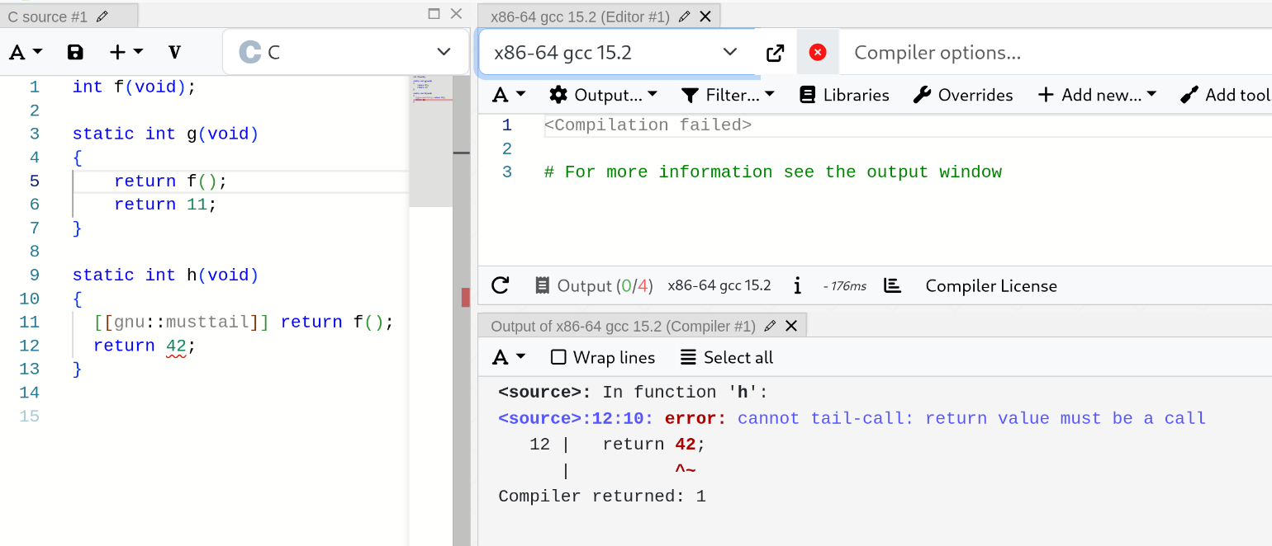Viewport: 1272px width, 546px height.
Task: Open the Output... settings dropdown
Action: coord(604,95)
